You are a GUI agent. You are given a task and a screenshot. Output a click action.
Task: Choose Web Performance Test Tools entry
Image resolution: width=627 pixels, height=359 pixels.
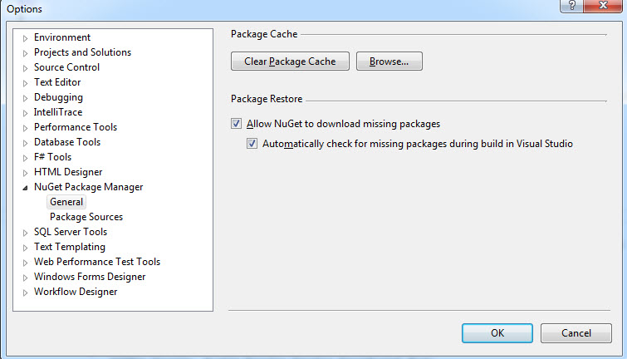point(97,262)
